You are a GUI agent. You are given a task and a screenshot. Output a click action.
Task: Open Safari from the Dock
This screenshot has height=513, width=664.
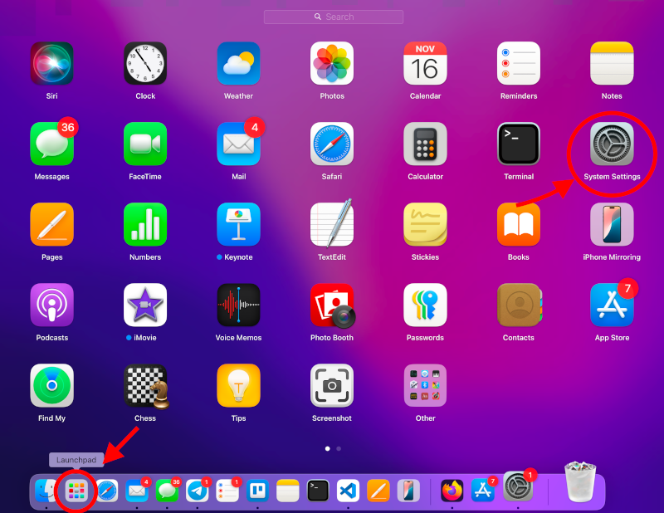point(107,491)
